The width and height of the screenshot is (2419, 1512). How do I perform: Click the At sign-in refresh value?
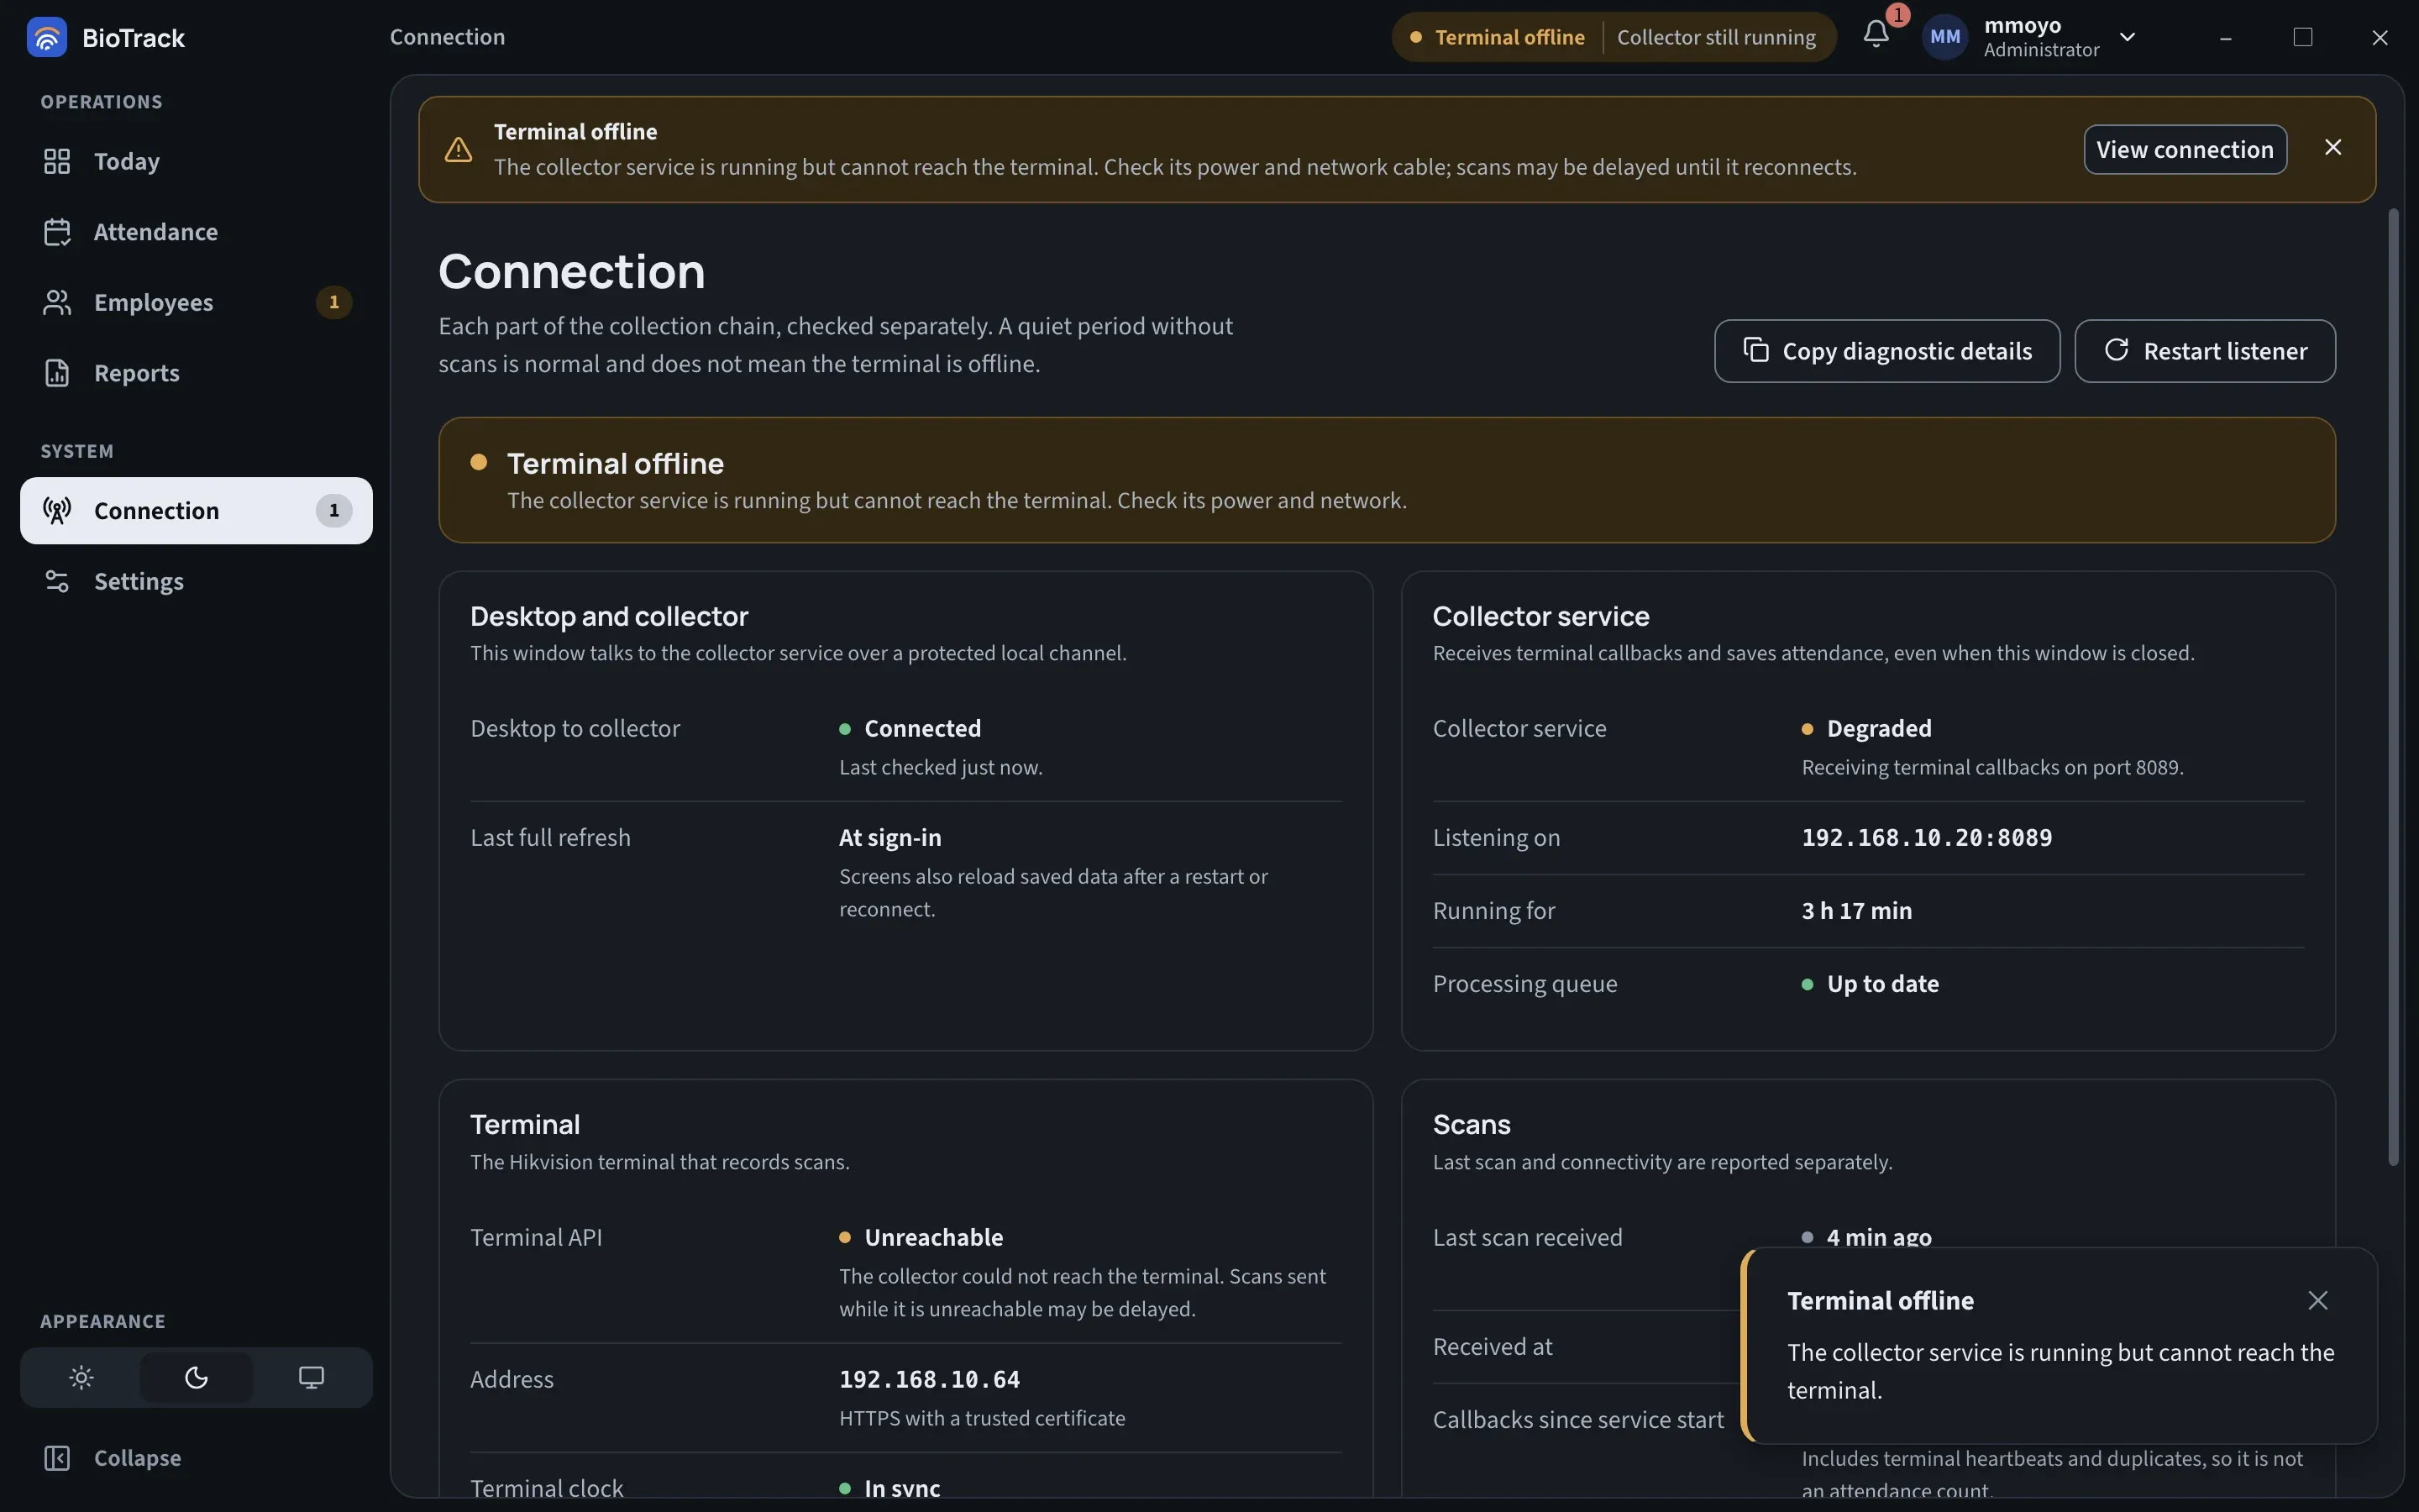point(889,838)
